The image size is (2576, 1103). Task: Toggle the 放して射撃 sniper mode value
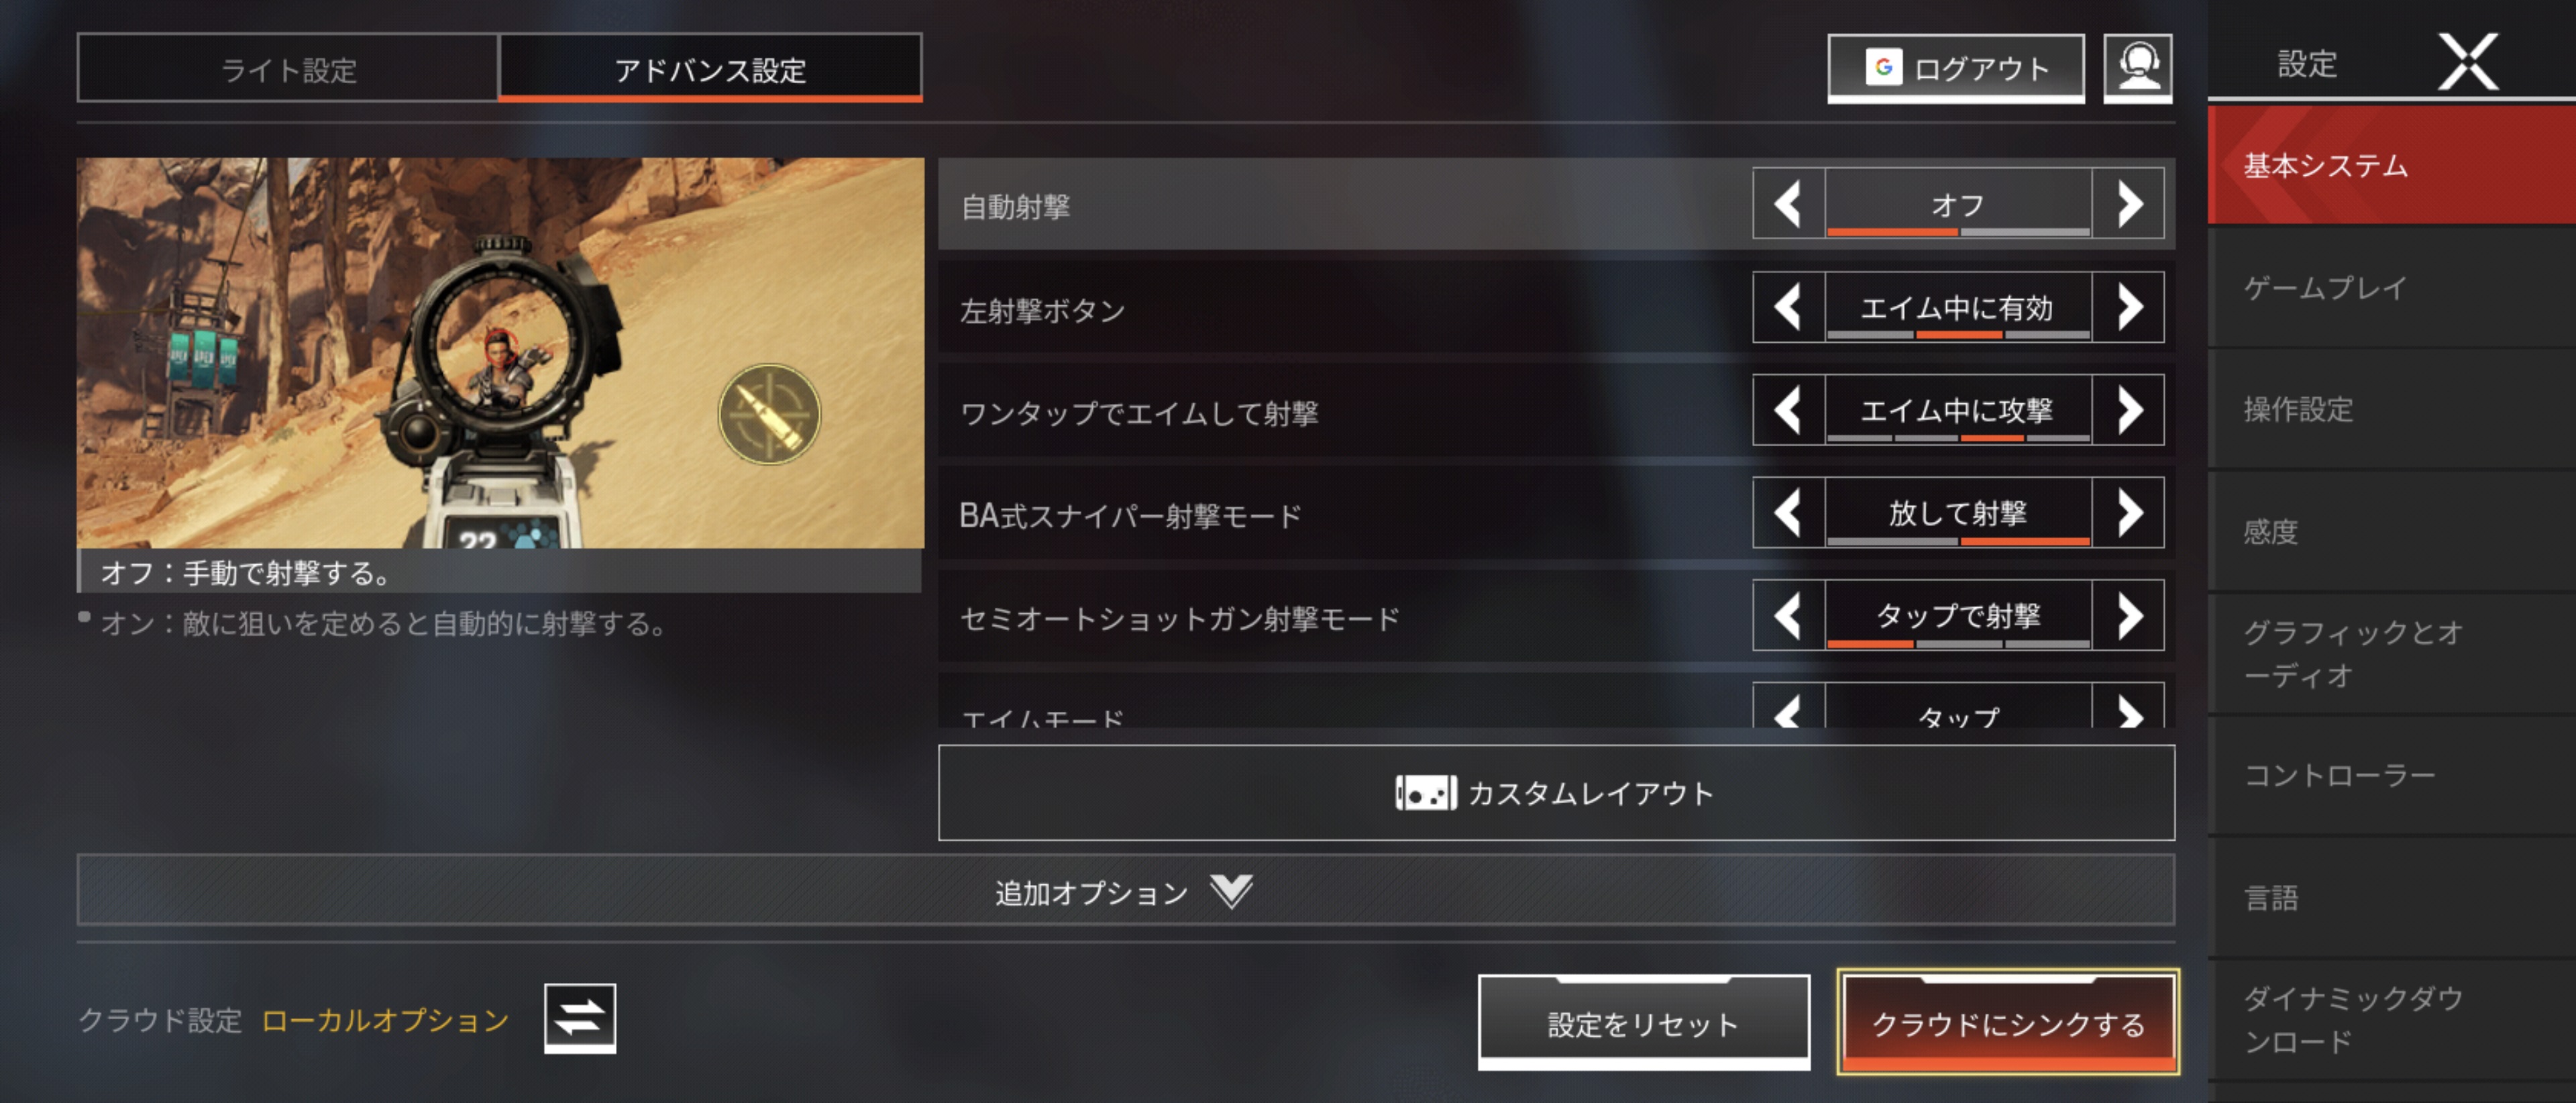pos(1958,513)
